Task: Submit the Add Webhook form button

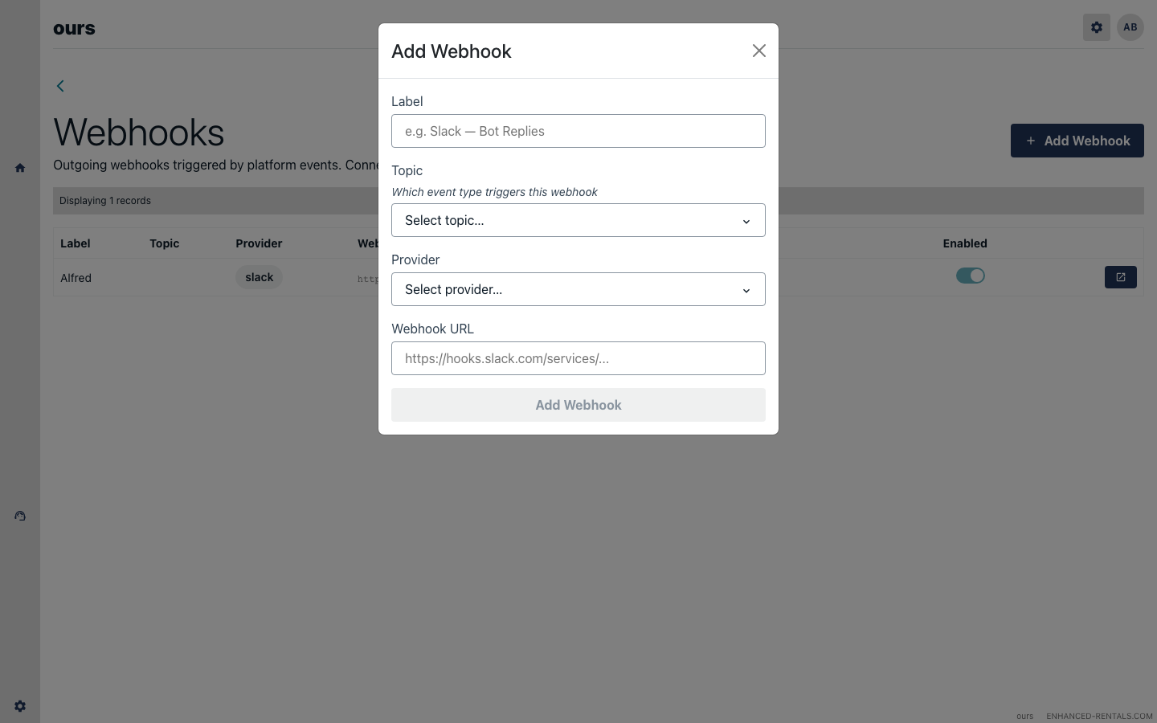Action: (578, 405)
